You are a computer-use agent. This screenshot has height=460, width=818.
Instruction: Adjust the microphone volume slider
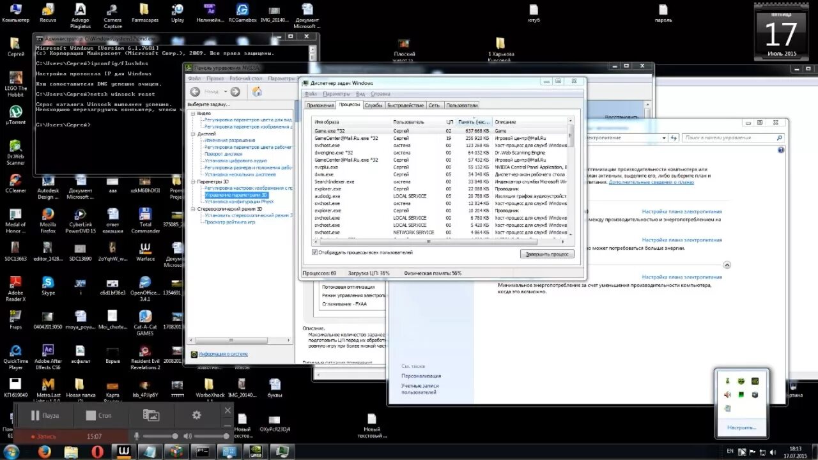(x=160, y=436)
